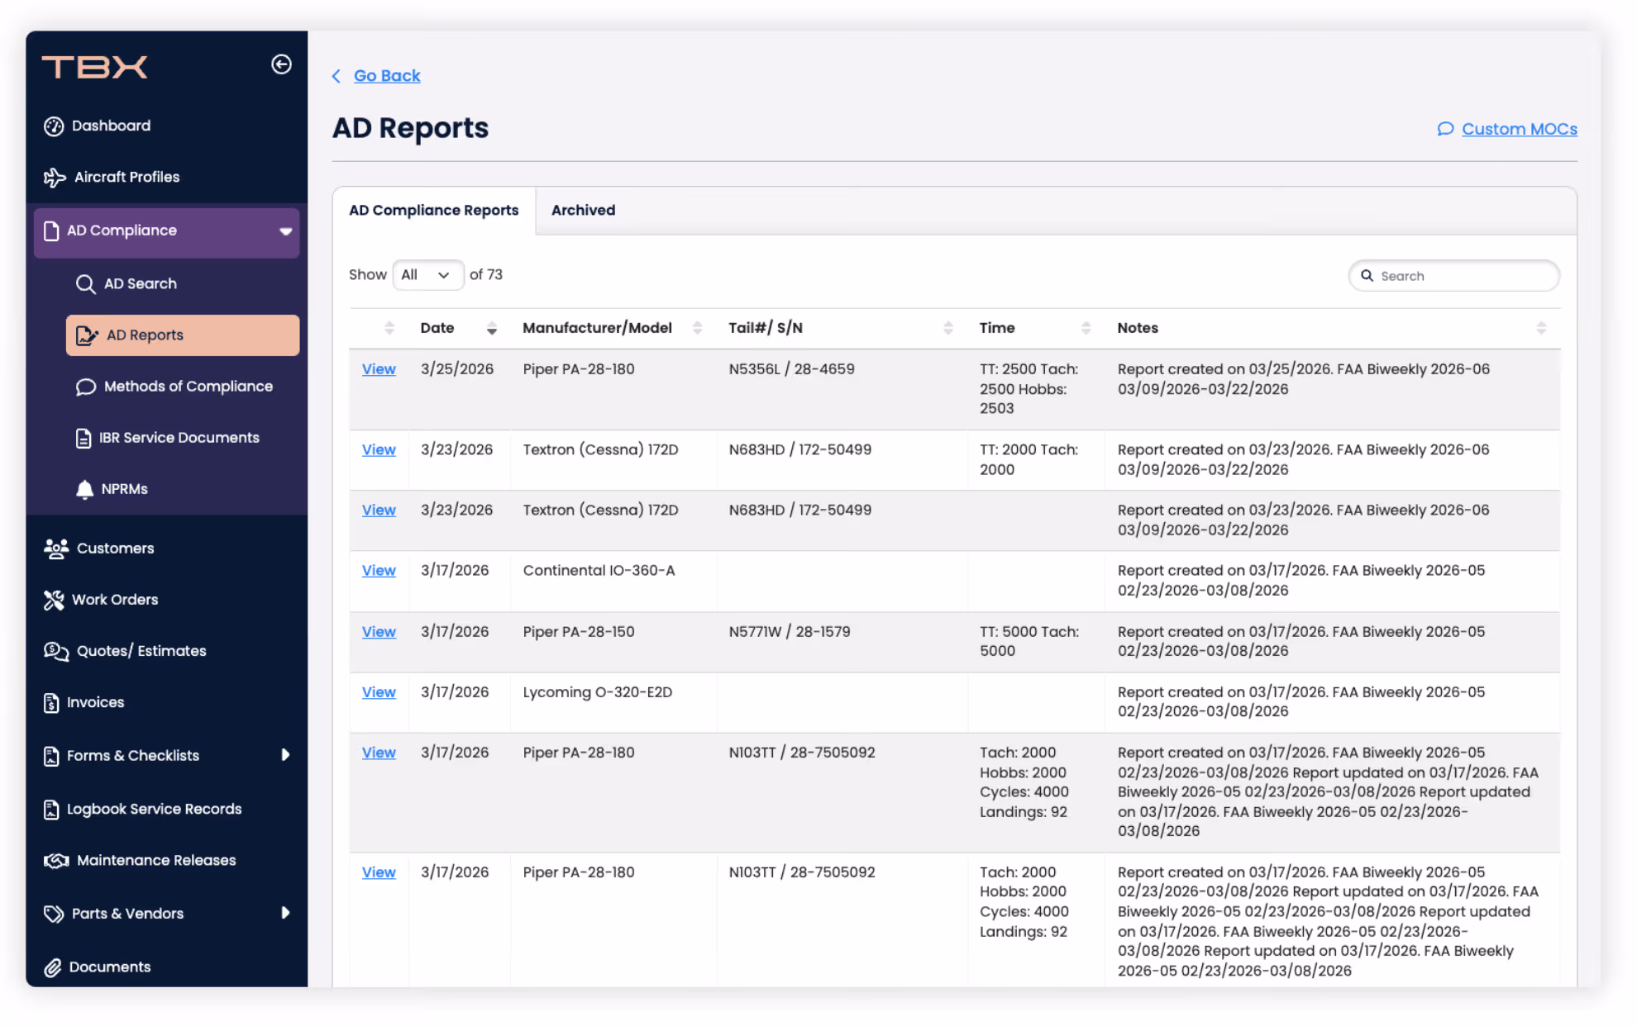The image size is (1637, 1026).
Task: View the 3/25/2026 Piper PA-28-180 report
Action: [379, 370]
